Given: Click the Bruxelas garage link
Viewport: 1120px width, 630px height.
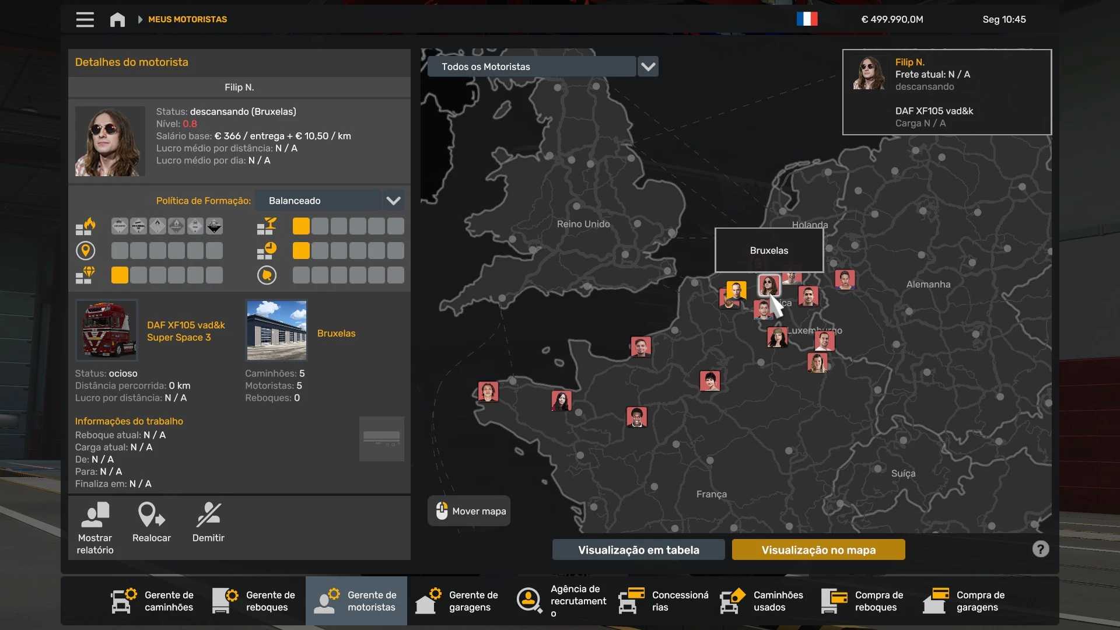Looking at the screenshot, I should click(x=336, y=333).
